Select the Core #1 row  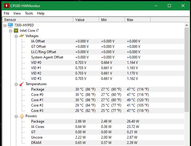coord(107,100)
